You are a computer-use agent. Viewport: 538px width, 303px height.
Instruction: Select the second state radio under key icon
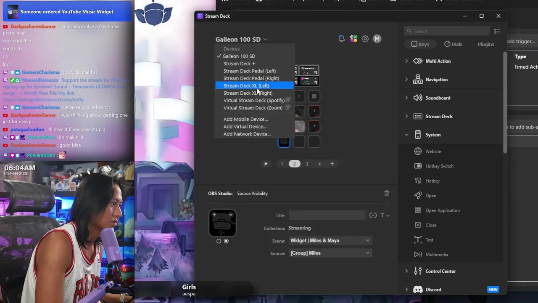pos(226,241)
